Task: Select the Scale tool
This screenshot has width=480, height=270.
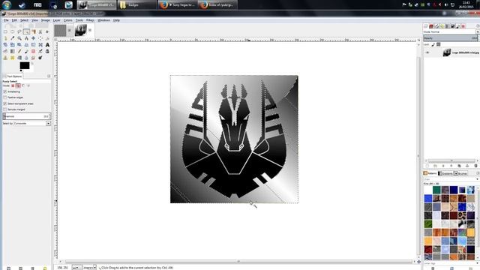Action: (13, 45)
